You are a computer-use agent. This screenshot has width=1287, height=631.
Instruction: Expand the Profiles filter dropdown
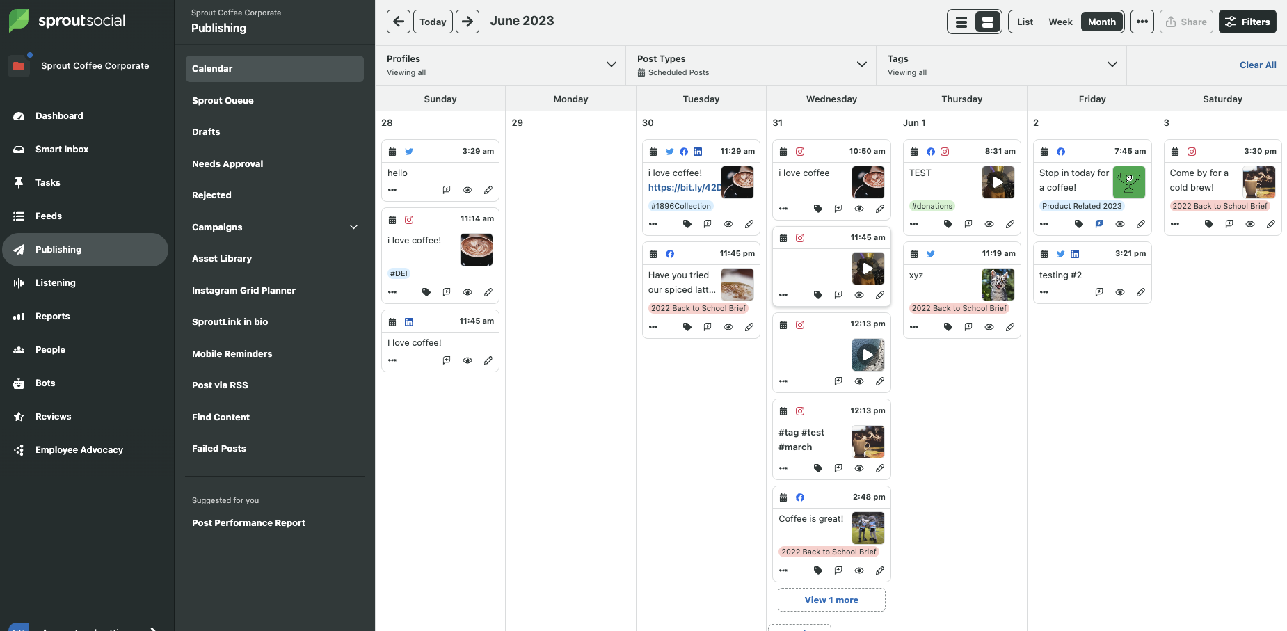(611, 65)
